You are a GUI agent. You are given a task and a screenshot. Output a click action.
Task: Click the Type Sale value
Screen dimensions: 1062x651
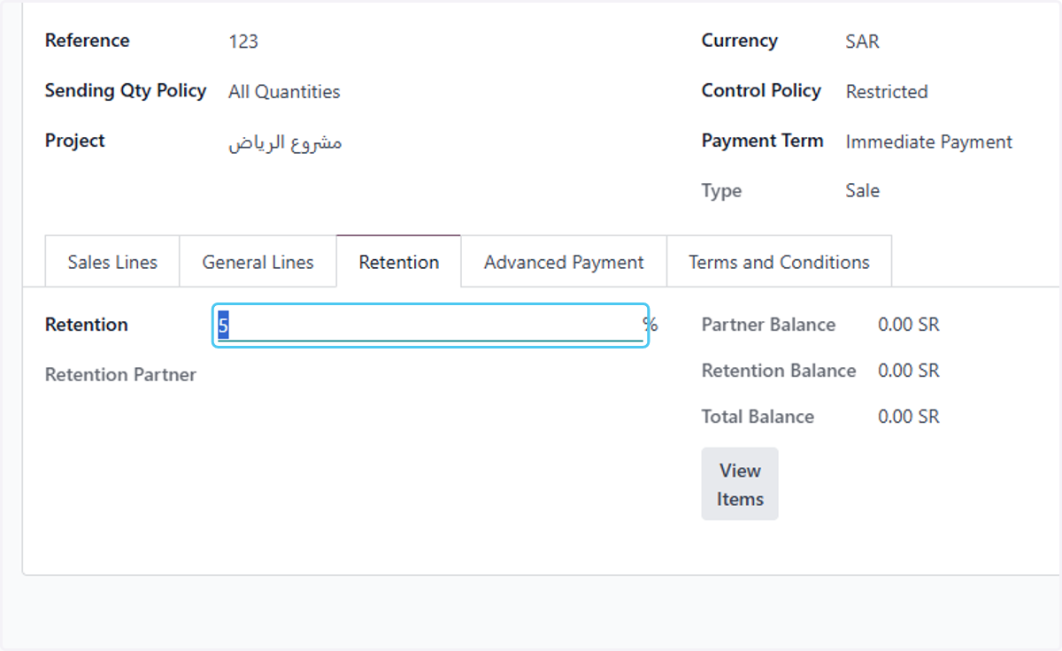click(863, 191)
